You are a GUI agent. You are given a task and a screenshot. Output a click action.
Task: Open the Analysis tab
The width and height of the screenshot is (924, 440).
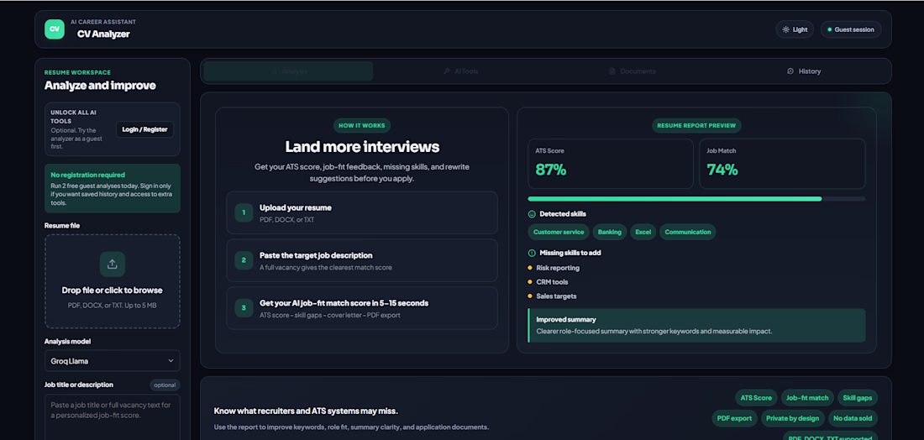(x=288, y=71)
